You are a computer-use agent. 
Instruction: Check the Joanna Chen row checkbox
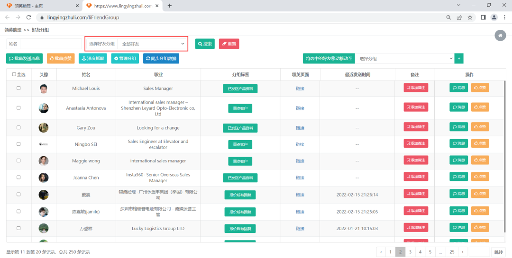click(18, 177)
